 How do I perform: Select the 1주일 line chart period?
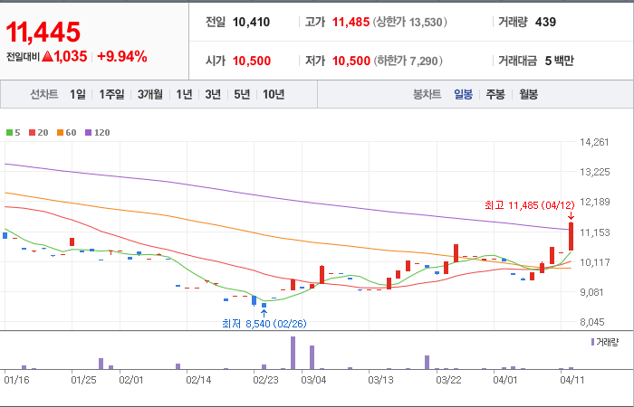click(111, 94)
